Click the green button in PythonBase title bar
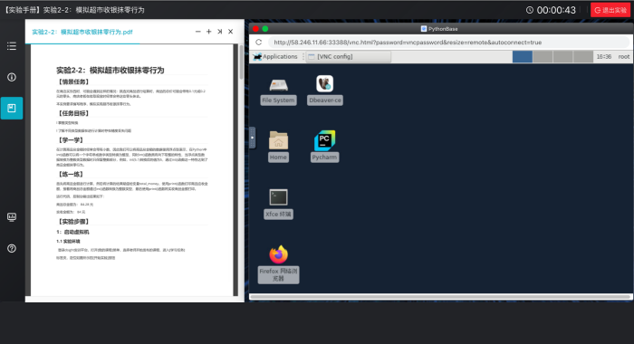634x344 pixels. [x=265, y=29]
